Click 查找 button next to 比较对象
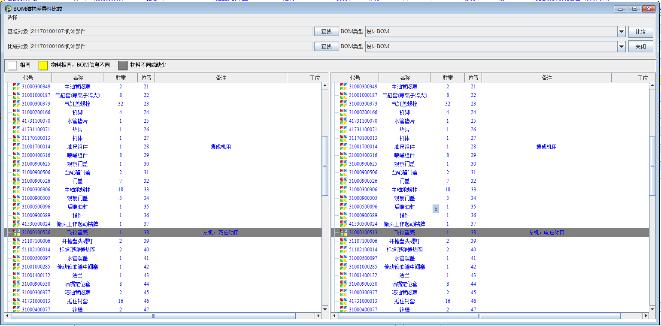Viewport: 661px width, 326px height. coord(326,46)
